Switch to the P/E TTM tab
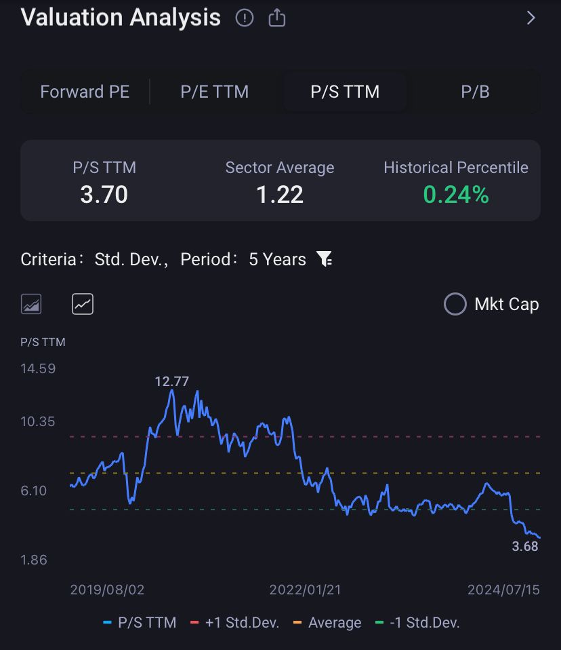 214,92
